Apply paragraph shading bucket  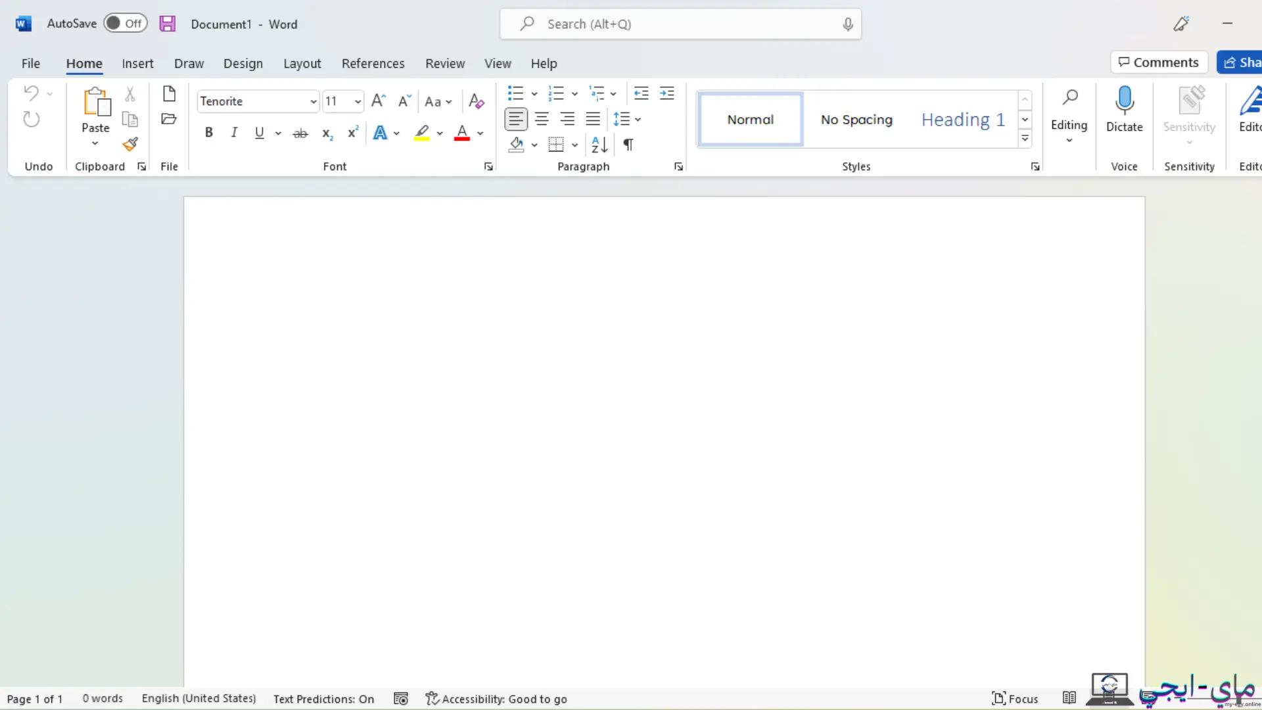pos(517,145)
